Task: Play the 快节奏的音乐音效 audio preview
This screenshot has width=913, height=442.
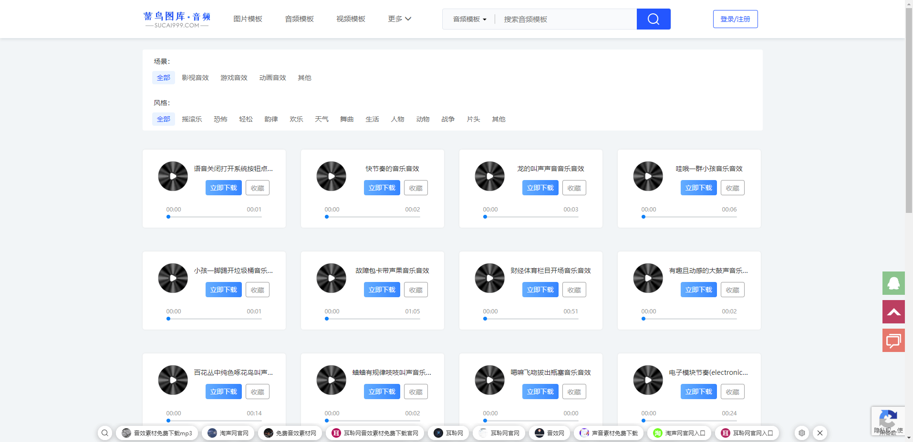Action: tap(331, 176)
